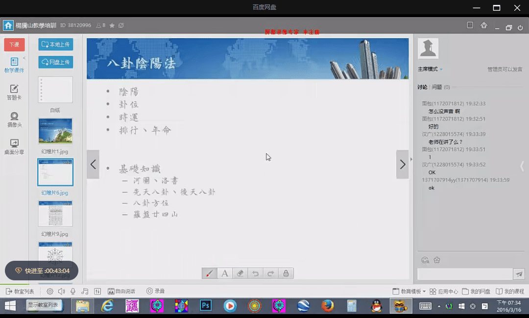Viewport: 529px width, 318px height.
Task: Collapse the left sidebar with the small chevron
Action: click(24, 58)
